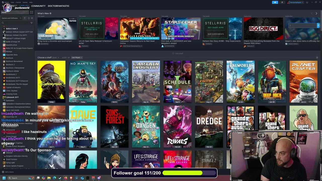The image size is (322, 181).
Task: Collapse the shelf using top-right chevron
Action: (317, 58)
